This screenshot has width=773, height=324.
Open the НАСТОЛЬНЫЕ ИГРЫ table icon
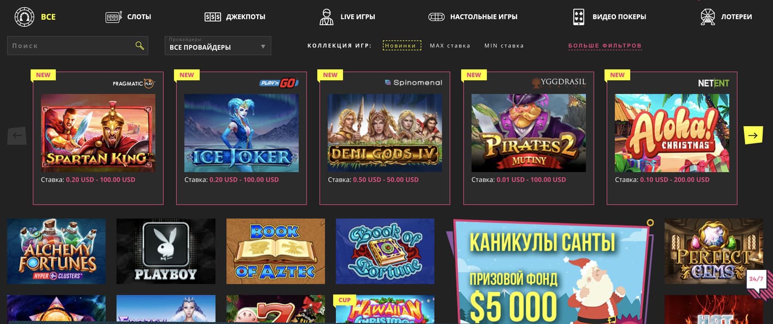[437, 17]
